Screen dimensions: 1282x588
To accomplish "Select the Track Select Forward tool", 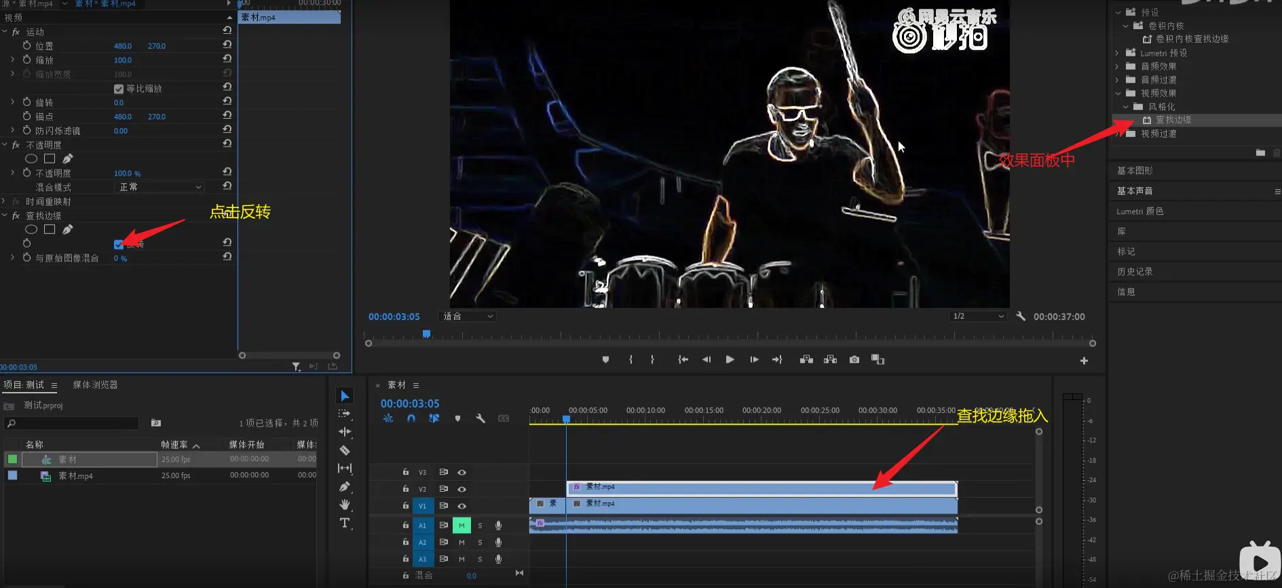I will point(345,414).
